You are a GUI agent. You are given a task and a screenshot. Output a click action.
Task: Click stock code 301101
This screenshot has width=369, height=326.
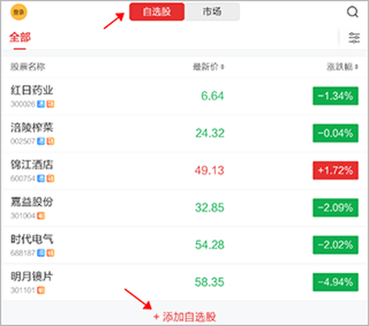point(23,290)
